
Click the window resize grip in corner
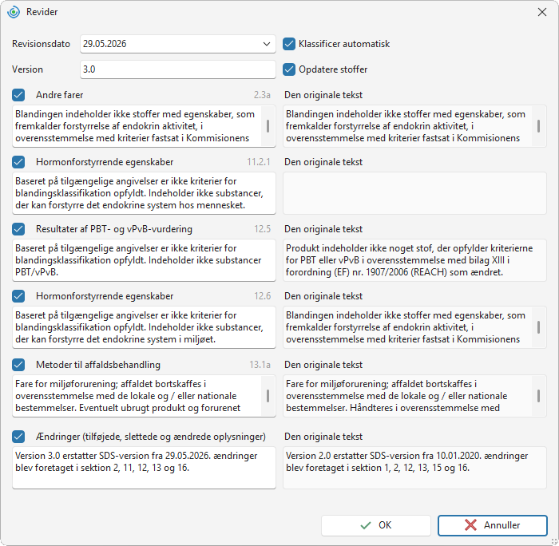(553, 540)
